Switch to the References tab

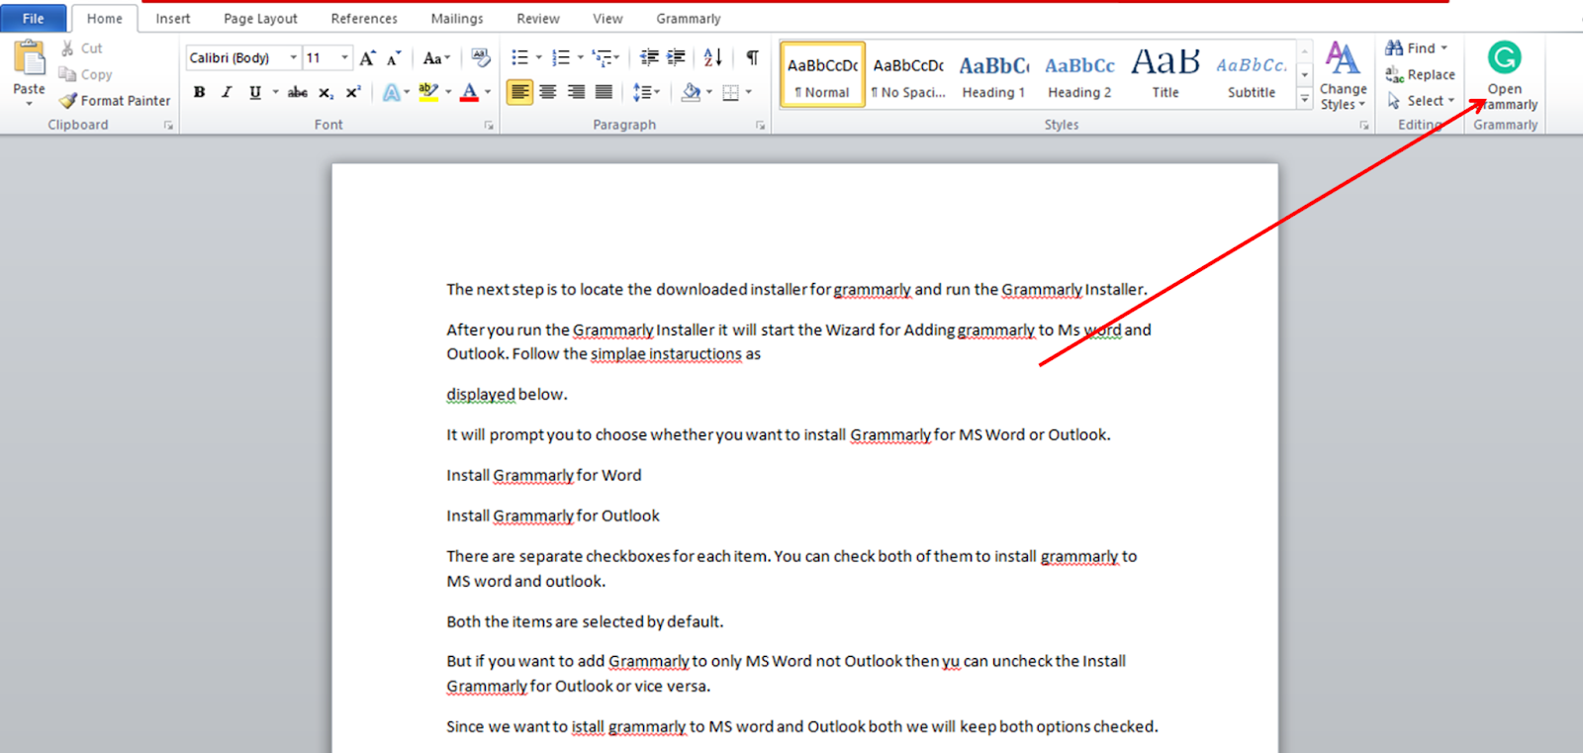click(364, 19)
